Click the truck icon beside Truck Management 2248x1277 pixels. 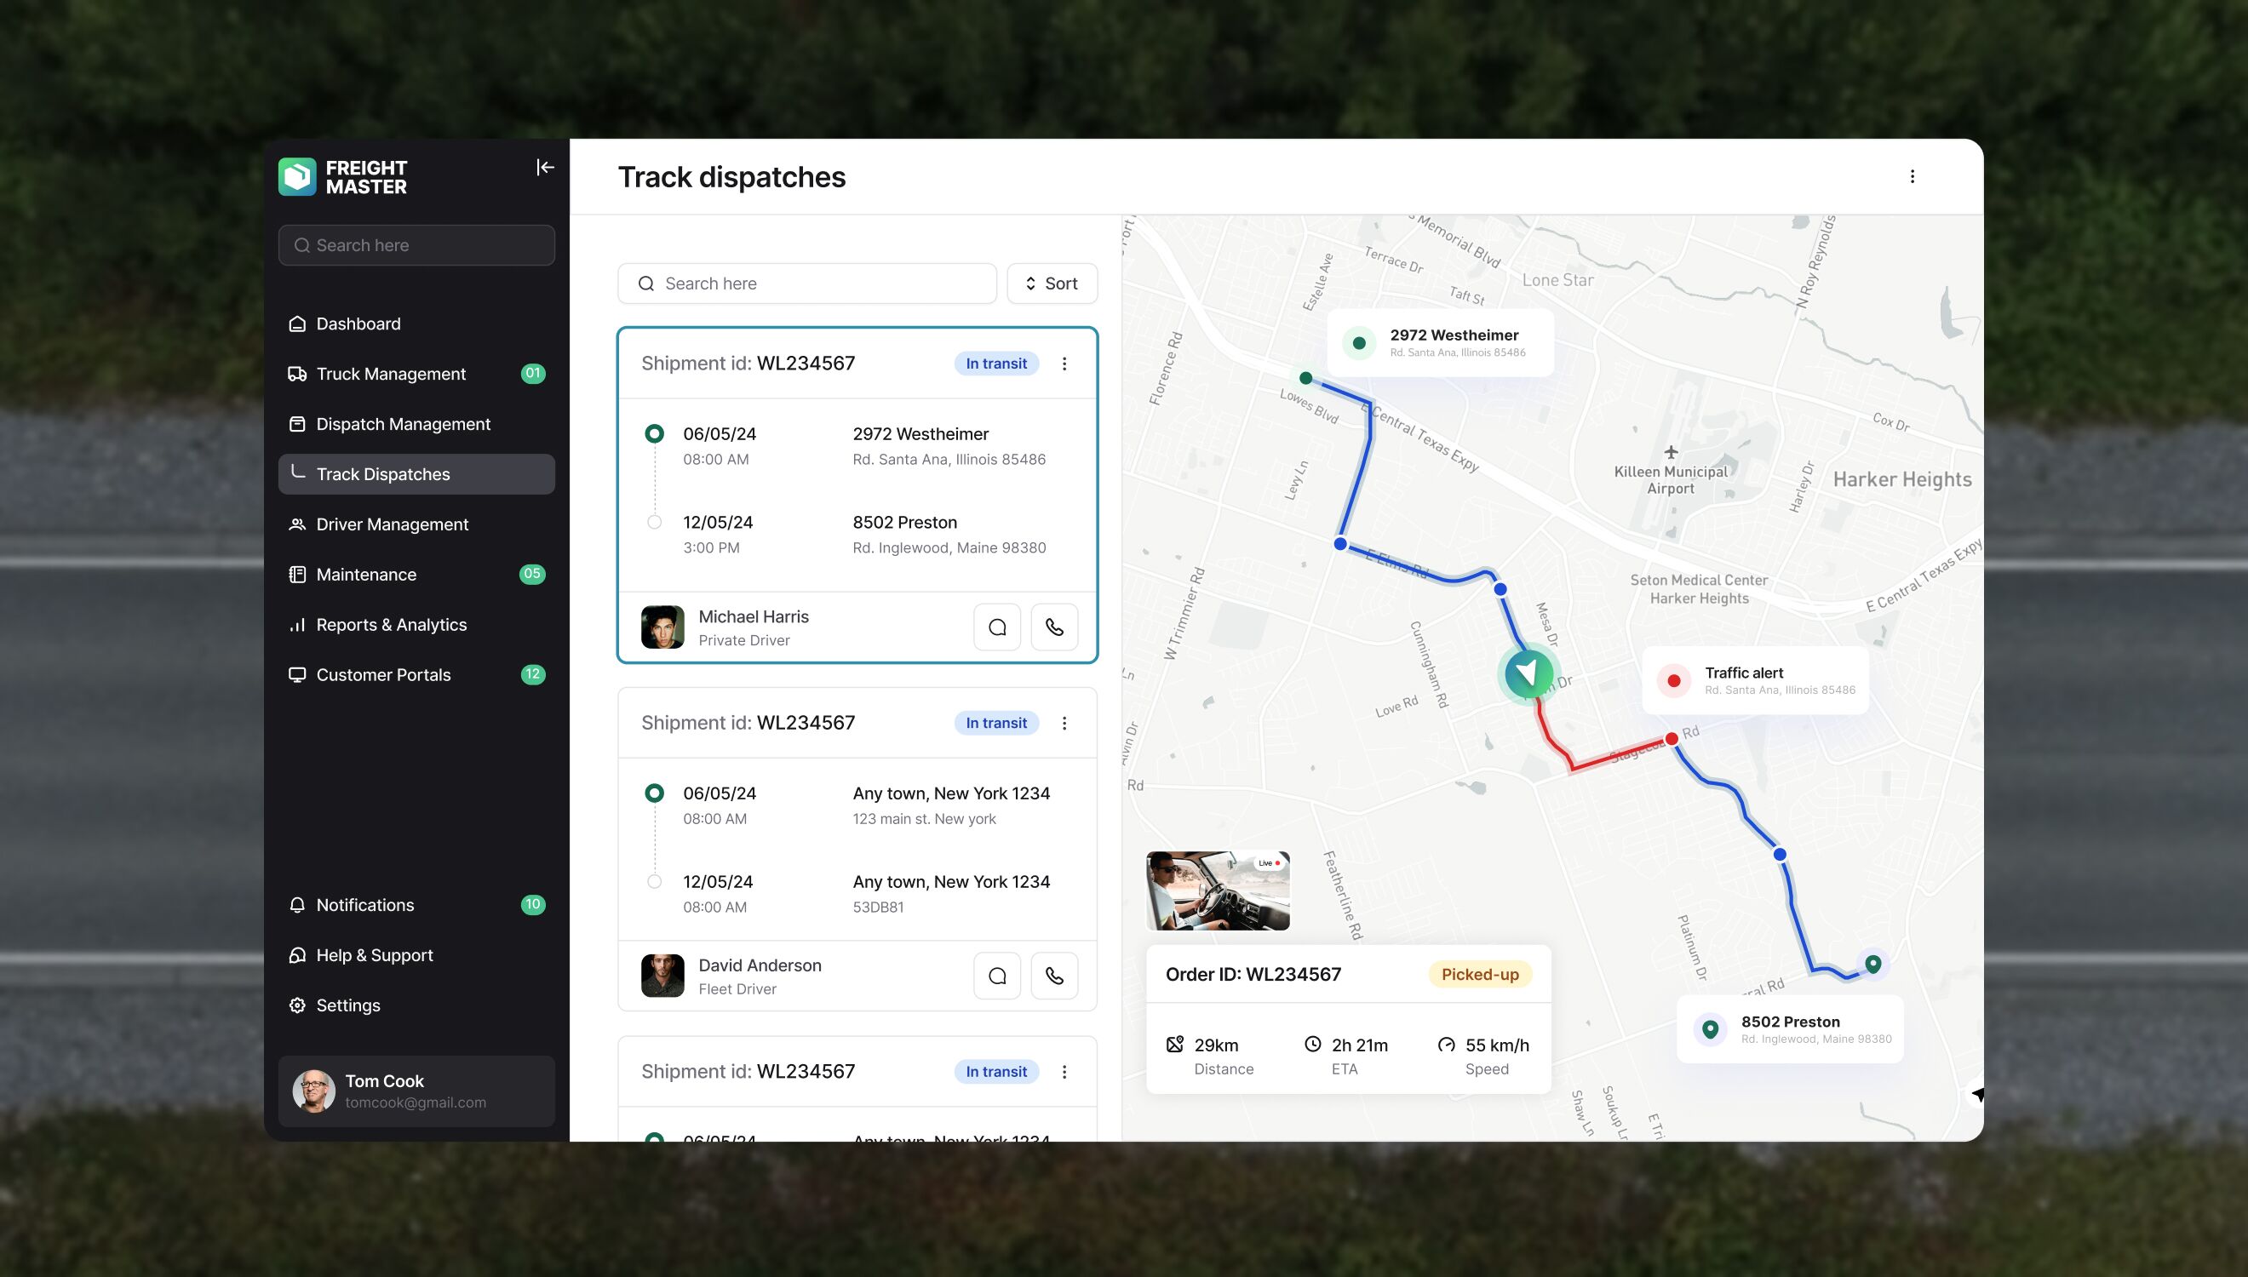[x=297, y=374]
